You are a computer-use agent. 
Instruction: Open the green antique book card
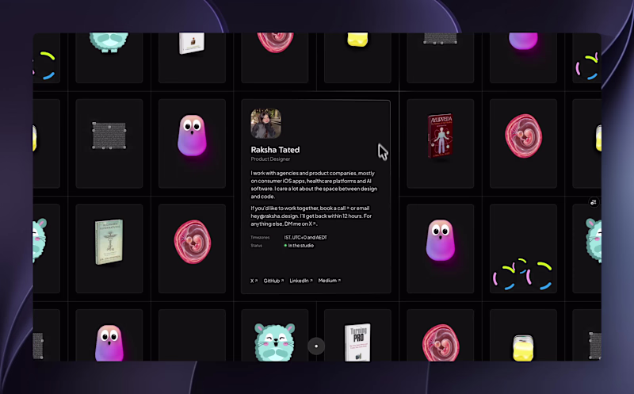[109, 248]
